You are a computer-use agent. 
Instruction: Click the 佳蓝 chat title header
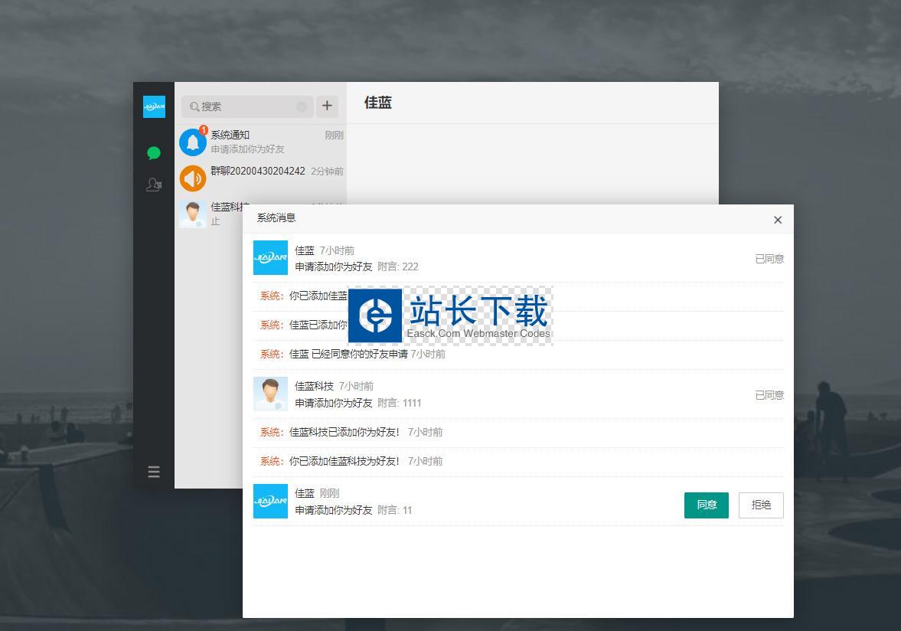pos(377,103)
